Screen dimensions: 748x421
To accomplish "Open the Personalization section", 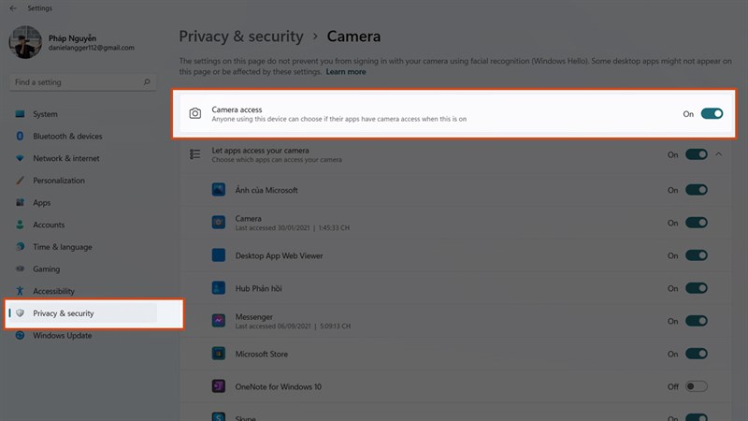I will pos(59,181).
